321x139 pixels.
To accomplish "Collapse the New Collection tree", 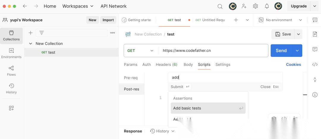I will coord(31,44).
